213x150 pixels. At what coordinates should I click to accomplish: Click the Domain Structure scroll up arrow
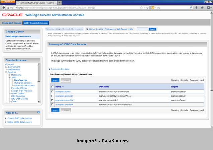tap(39, 64)
